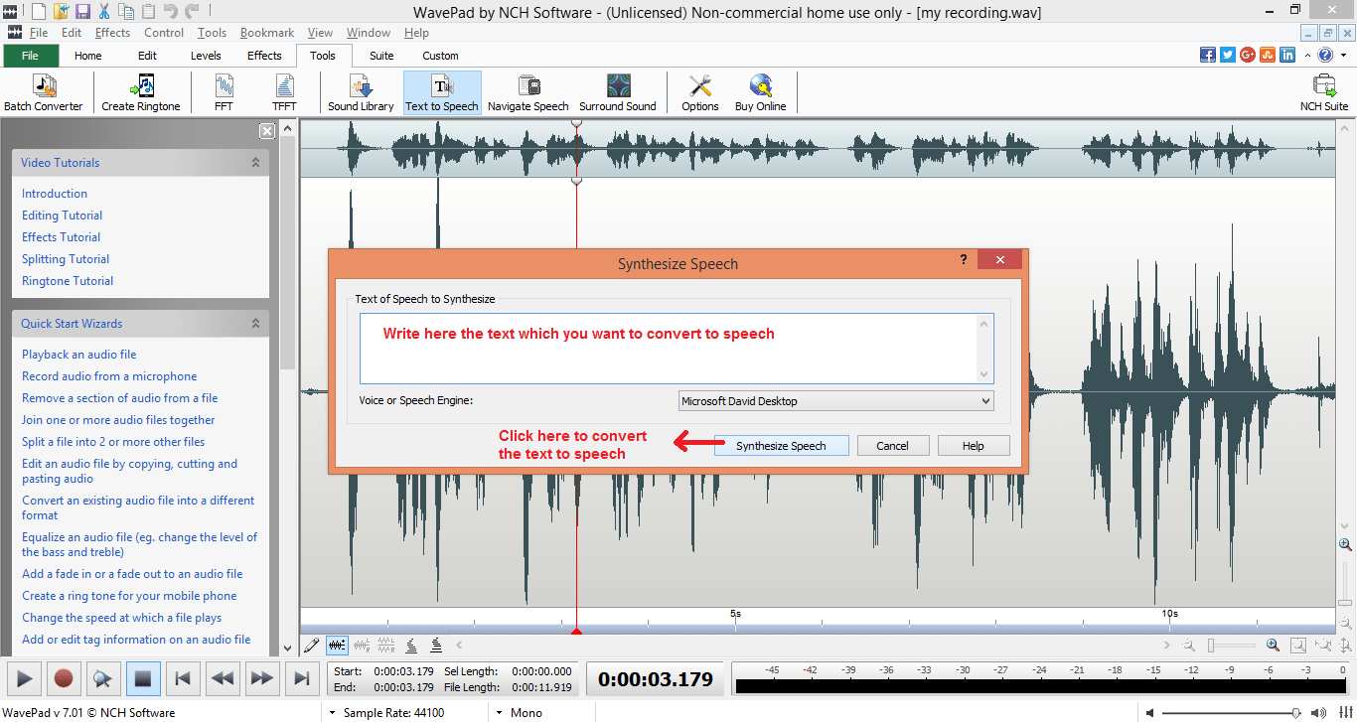Click the Synthesize Speech button
This screenshot has height=722, width=1357.
pos(781,445)
